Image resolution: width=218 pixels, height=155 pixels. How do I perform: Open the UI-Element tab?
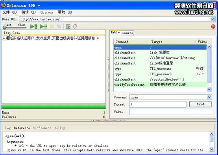[x=42, y=128]
